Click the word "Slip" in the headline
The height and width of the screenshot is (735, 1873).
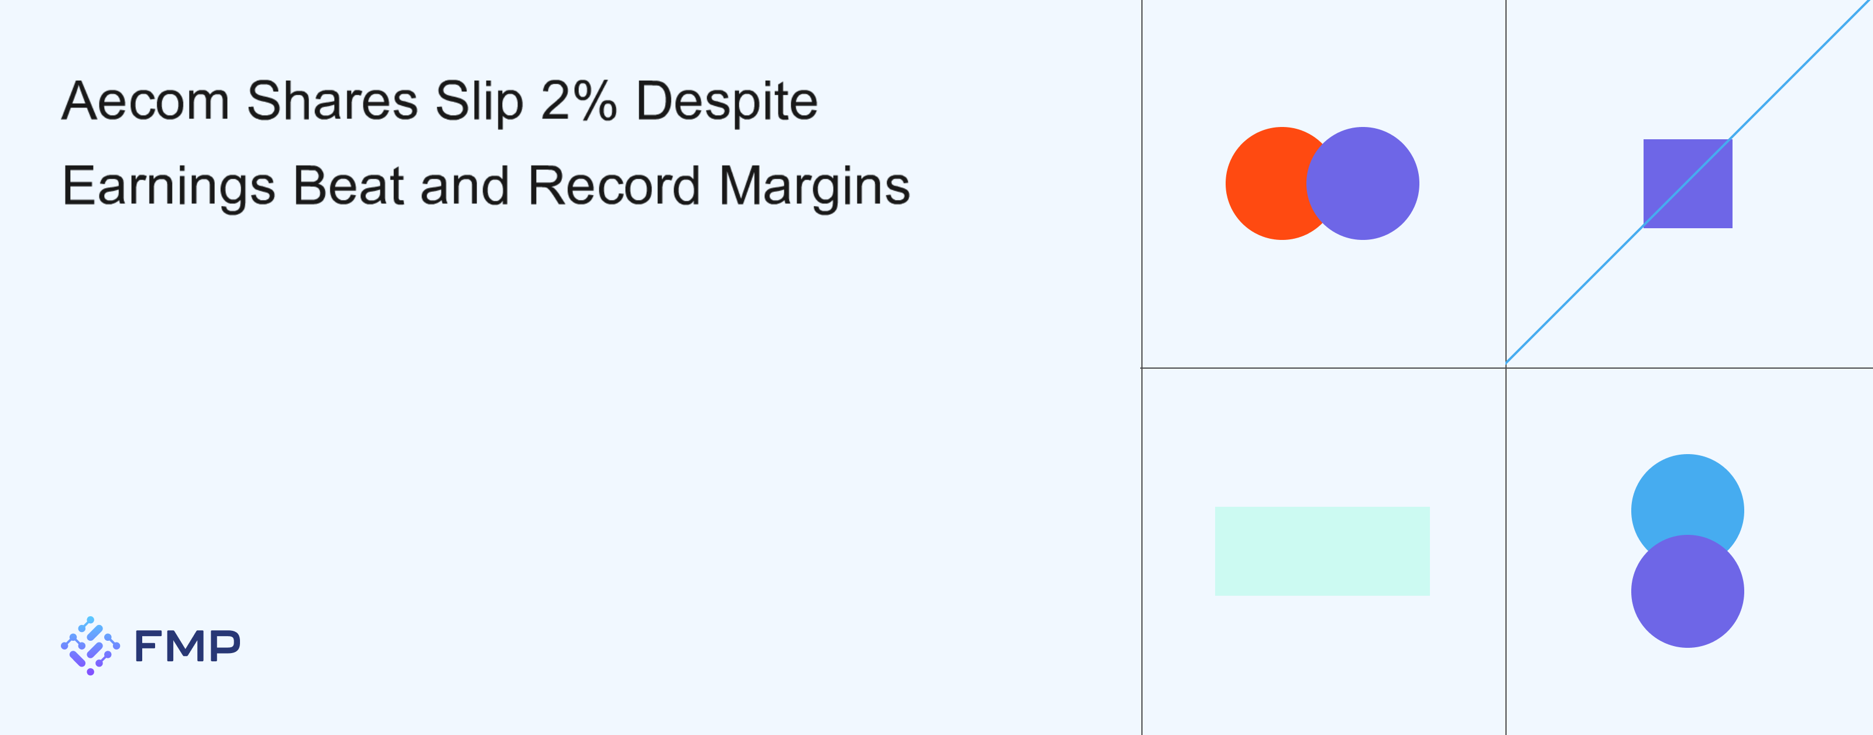pyautogui.click(x=479, y=102)
